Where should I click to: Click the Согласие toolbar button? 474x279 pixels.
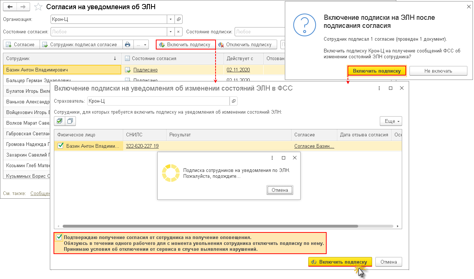pyautogui.click(x=21, y=44)
